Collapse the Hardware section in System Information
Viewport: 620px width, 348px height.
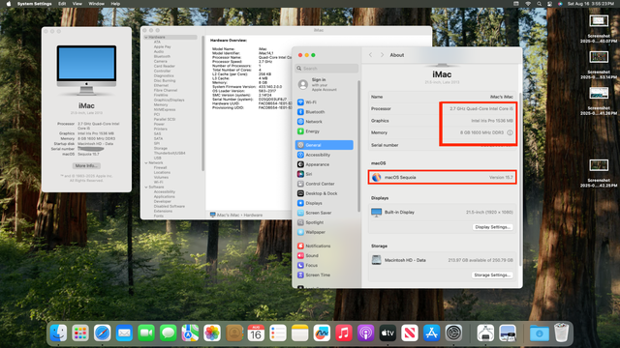(x=146, y=37)
